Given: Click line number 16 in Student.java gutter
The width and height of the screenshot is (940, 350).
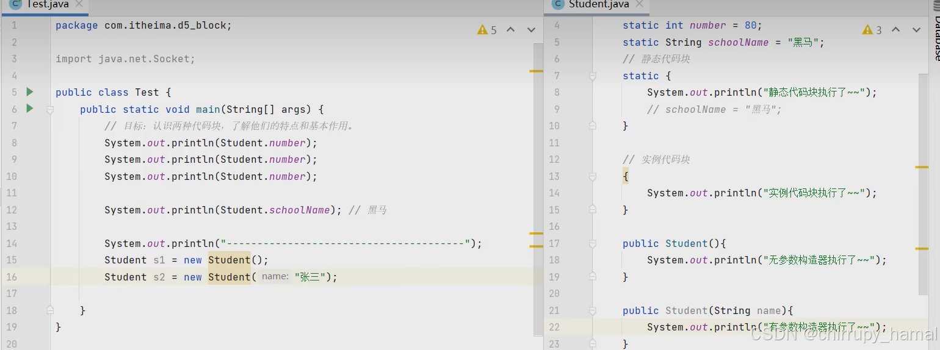Looking at the screenshot, I should (554, 227).
